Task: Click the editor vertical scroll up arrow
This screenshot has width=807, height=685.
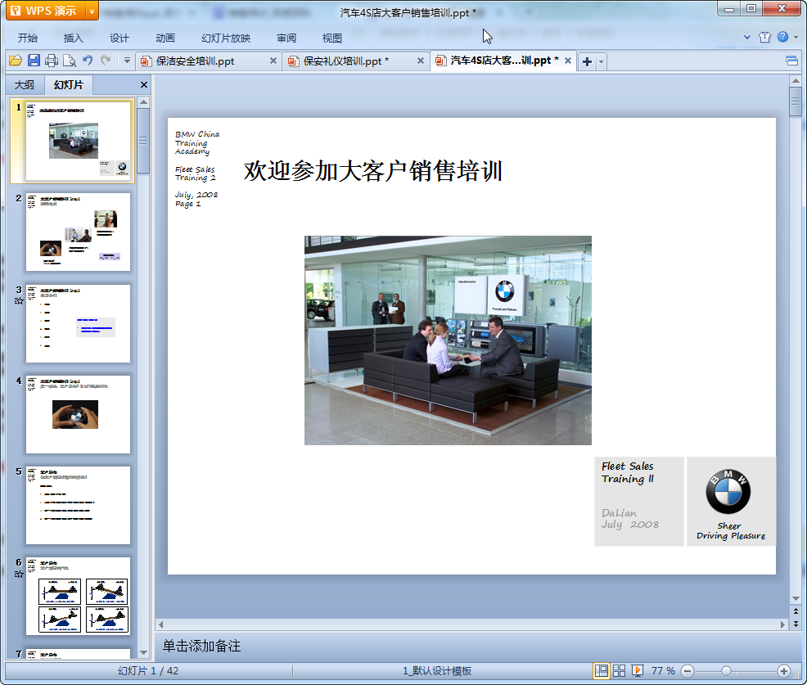Action: pos(796,81)
